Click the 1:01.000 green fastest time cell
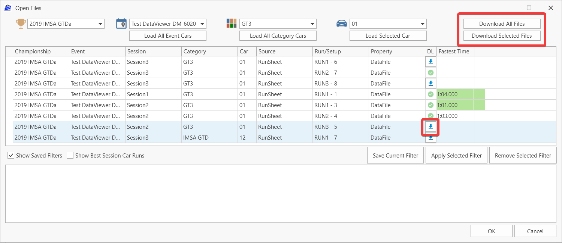This screenshot has height=243, width=562. 455,105
